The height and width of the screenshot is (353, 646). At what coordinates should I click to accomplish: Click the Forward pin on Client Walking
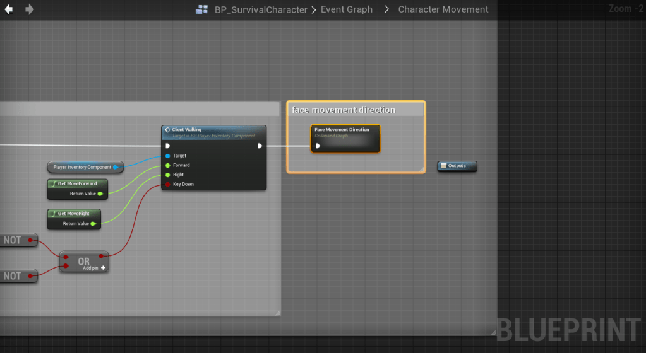[x=168, y=165]
